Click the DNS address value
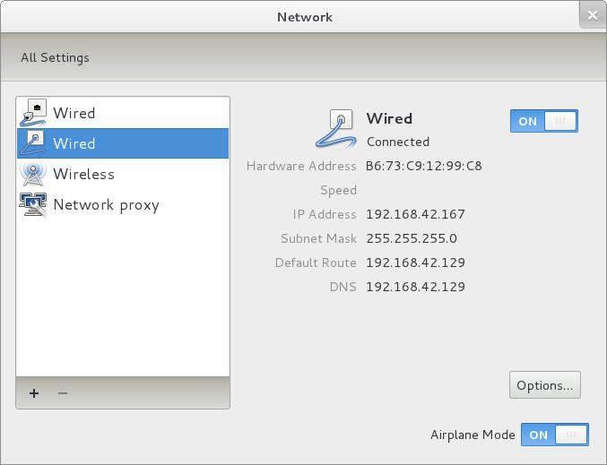This screenshot has height=465, width=607. coord(415,287)
